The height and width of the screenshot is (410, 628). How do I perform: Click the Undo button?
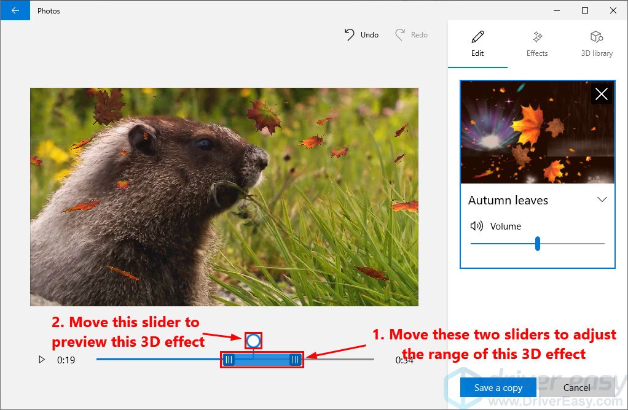pos(361,35)
